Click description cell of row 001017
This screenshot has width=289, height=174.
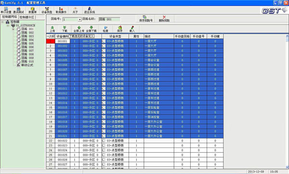158,117
